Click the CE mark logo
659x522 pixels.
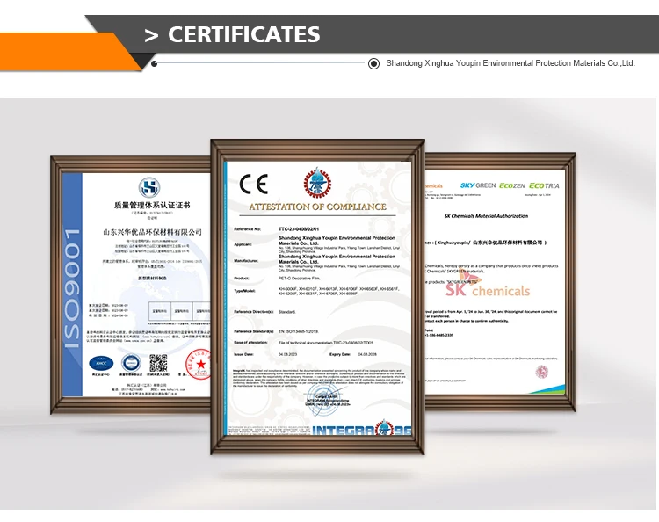253,184
